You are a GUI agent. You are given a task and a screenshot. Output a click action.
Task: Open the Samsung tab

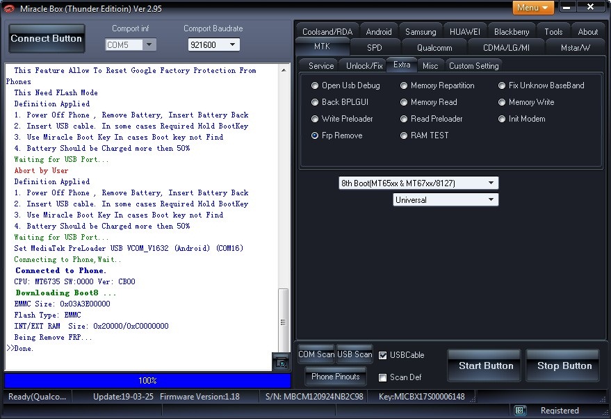[421, 31]
